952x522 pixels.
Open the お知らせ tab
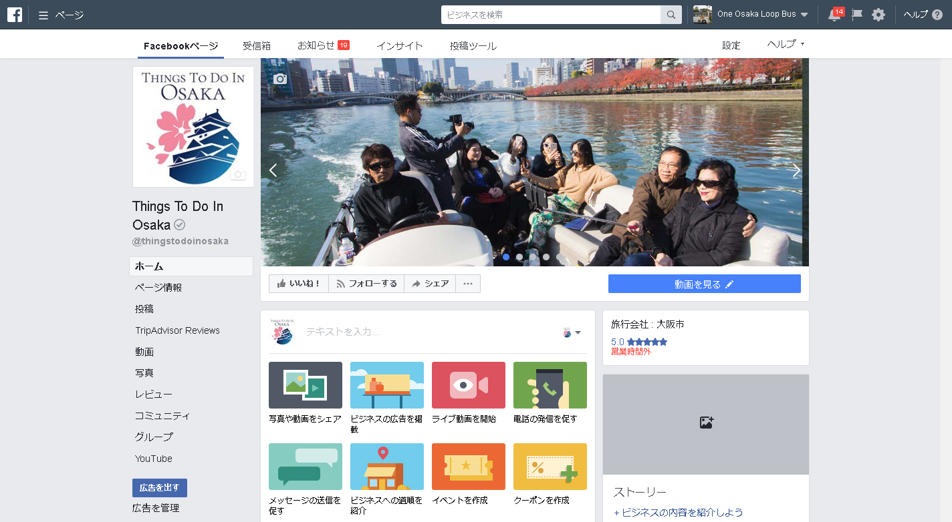click(x=324, y=45)
